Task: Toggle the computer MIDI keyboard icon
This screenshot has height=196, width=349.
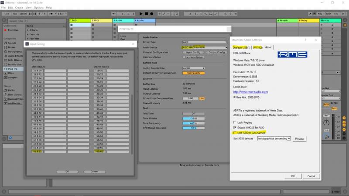Action: pos(315,14)
